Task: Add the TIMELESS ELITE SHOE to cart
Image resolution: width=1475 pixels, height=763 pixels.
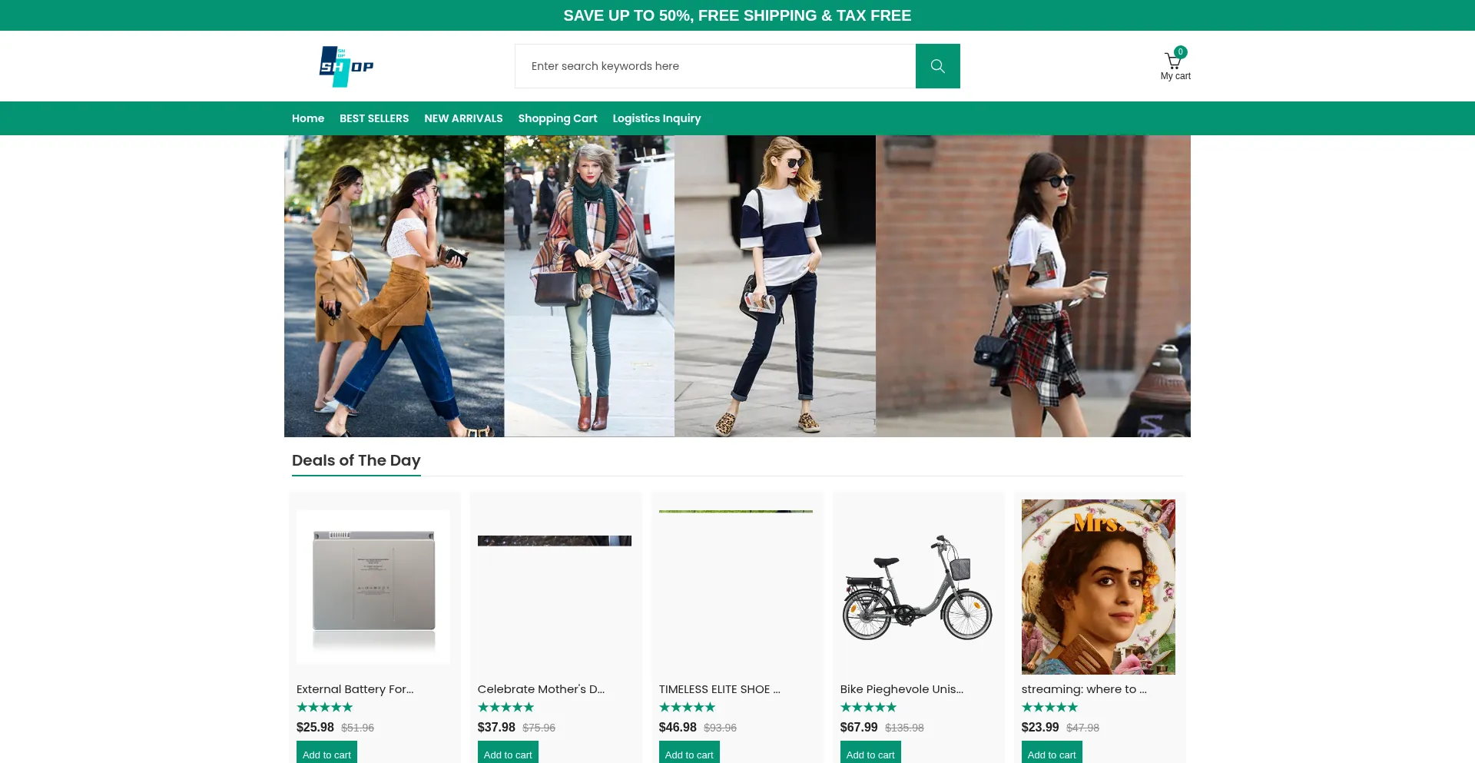Action: point(688,754)
